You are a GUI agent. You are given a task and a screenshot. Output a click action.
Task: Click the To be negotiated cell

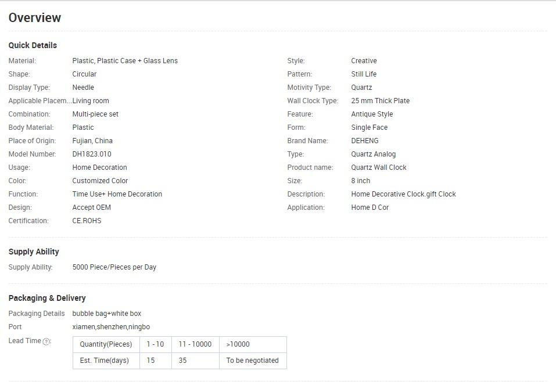tap(253, 361)
